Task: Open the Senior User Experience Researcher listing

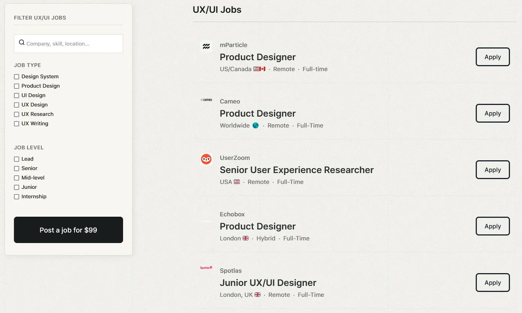Action: [x=297, y=170]
